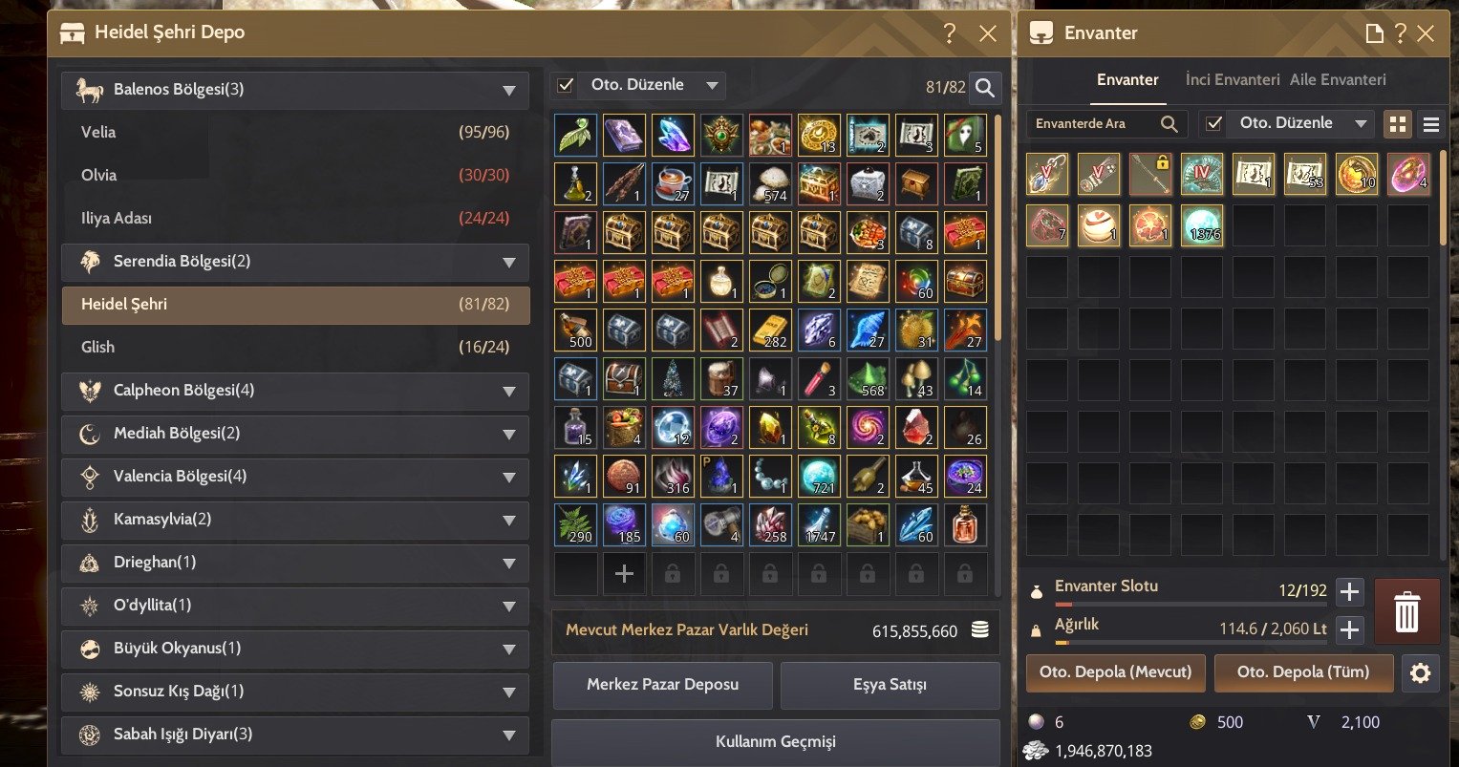1459x767 pixels.
Task: Switch inventory to list view
Action: [1430, 124]
